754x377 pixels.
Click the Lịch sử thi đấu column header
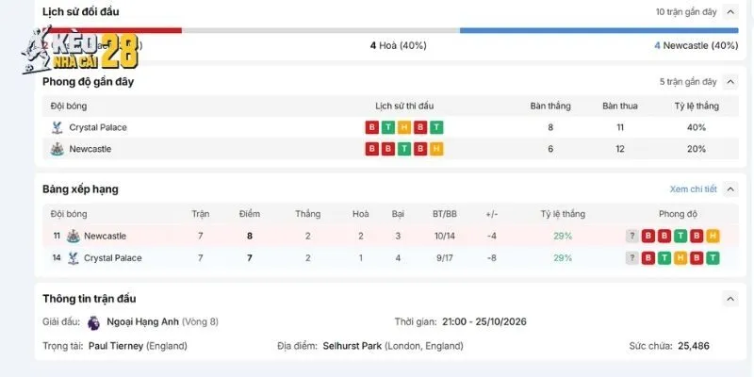point(404,107)
